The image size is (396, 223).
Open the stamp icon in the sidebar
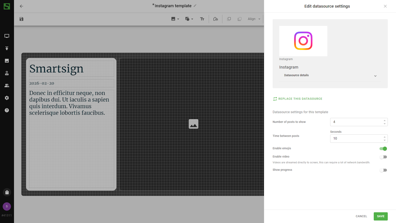click(7, 73)
